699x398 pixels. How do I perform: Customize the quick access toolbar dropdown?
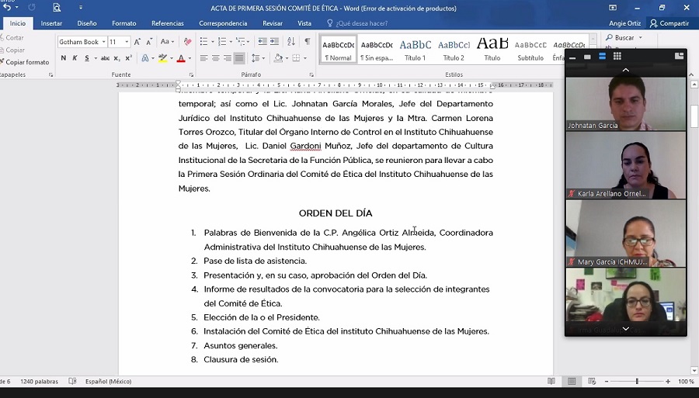click(x=81, y=8)
